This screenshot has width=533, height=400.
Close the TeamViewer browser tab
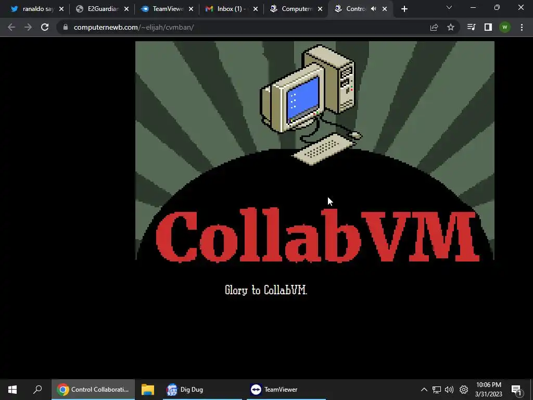coord(191,9)
